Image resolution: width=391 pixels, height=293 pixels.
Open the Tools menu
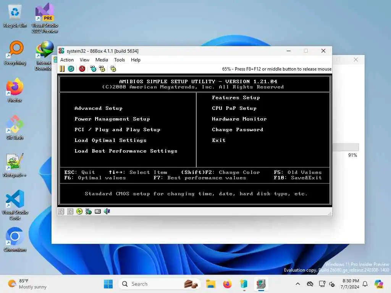120,60
